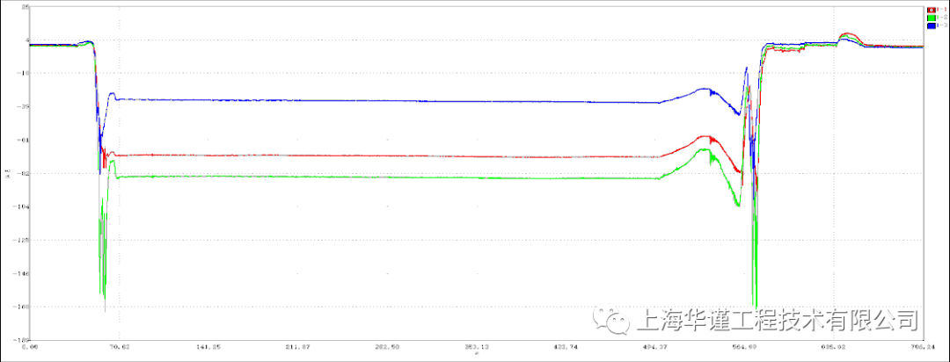The image size is (950, 362).
Task: Click the red curve's flat plateau segment
Action: pyautogui.click(x=388, y=156)
